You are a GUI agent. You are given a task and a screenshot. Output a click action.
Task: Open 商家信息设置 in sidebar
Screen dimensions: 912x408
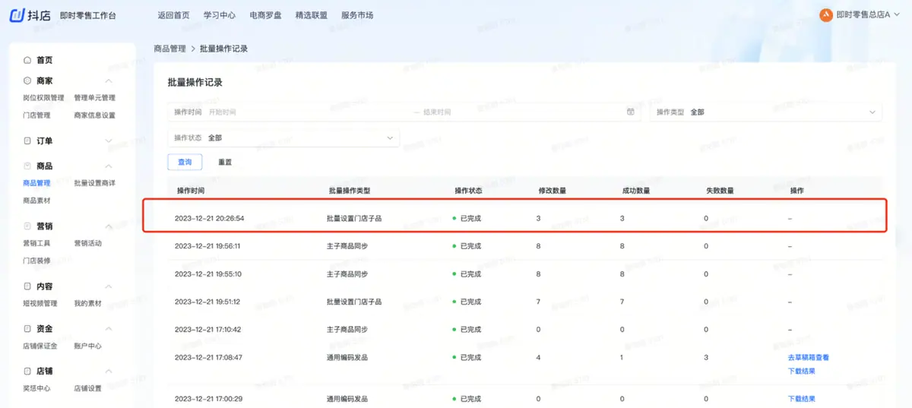coord(95,115)
